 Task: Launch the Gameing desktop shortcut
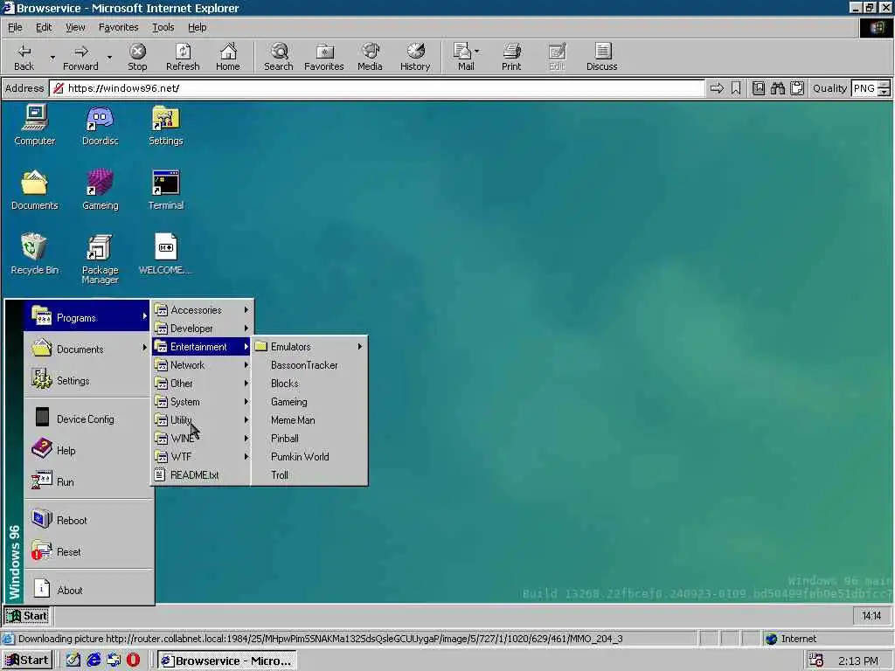(100, 190)
